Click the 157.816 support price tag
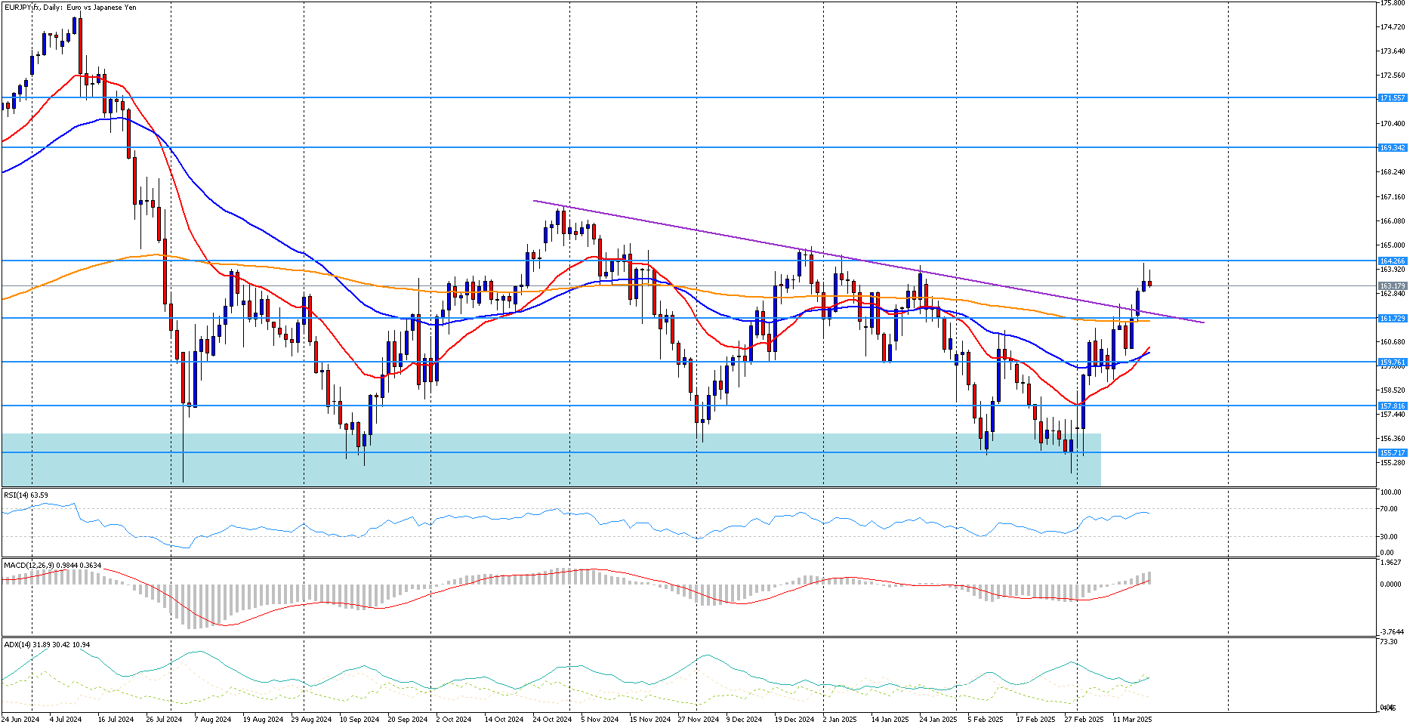 [x=1393, y=406]
